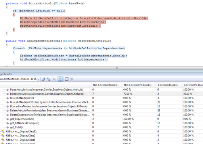
Task: Click the DeleteArticuloRestrictions uncovered code line
Action: click(x=60, y=26)
